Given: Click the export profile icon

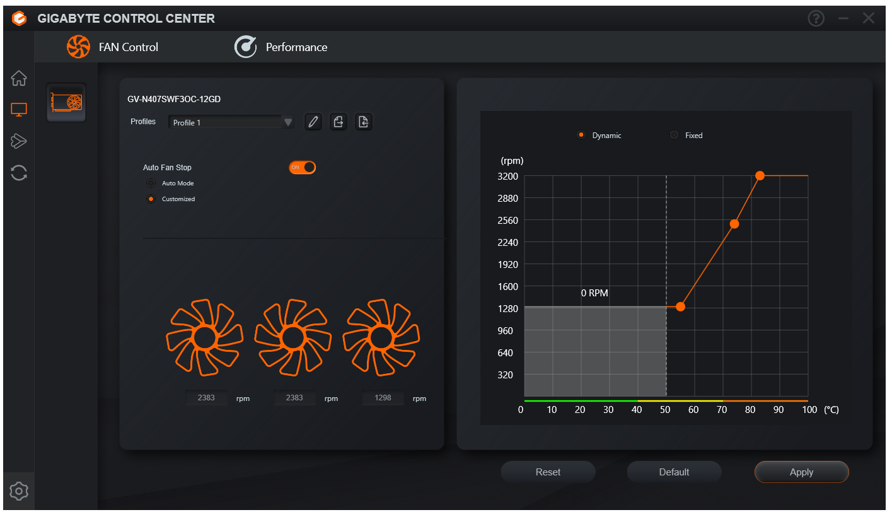Looking at the screenshot, I should tap(339, 122).
